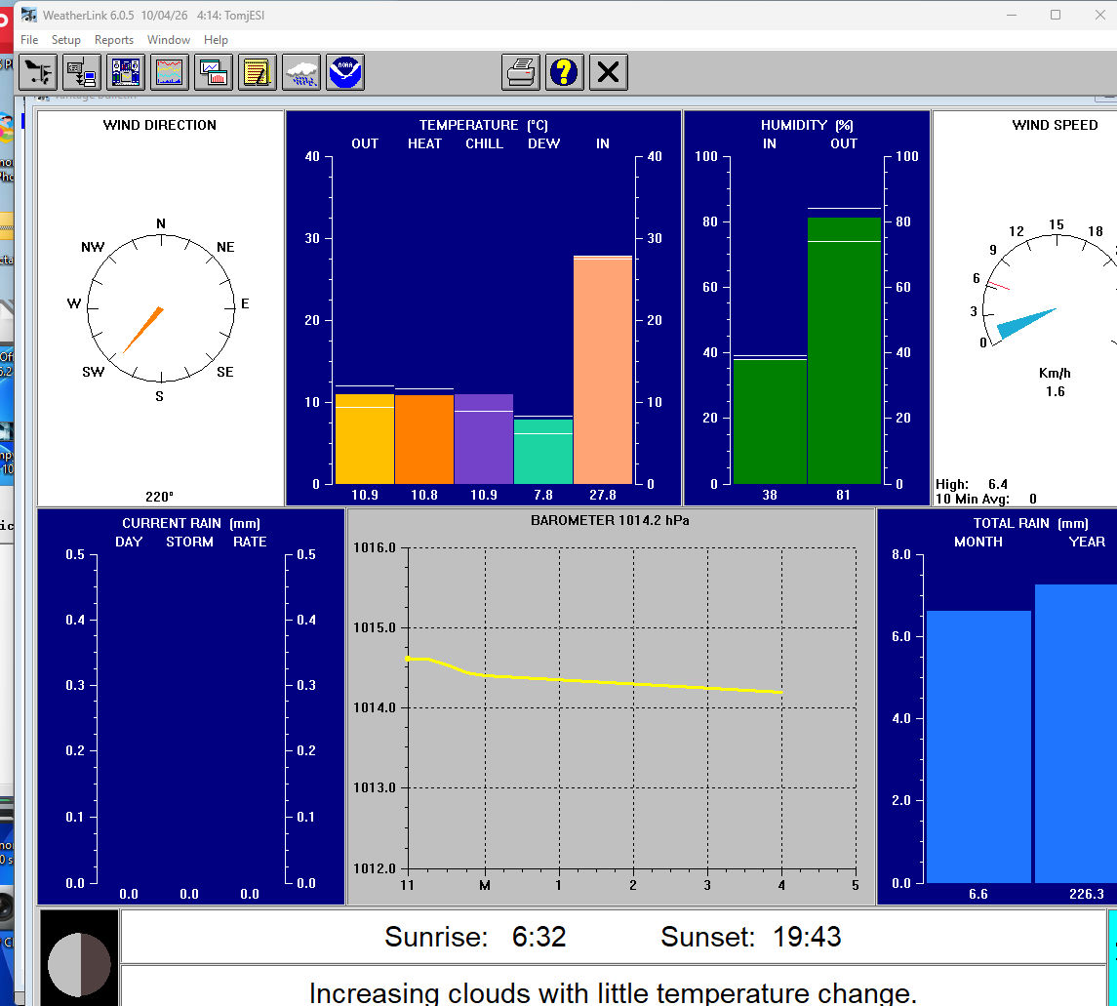Click the plot window charts icon
The height and width of the screenshot is (1006, 1117).
[213, 72]
